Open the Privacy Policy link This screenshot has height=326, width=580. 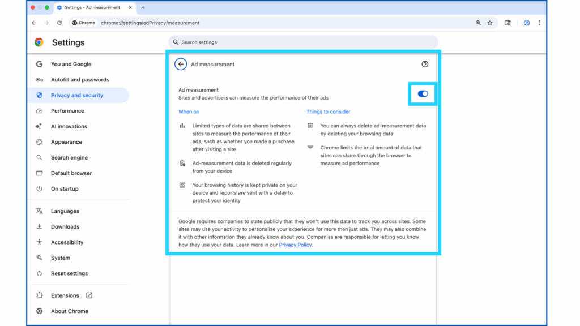[295, 245]
